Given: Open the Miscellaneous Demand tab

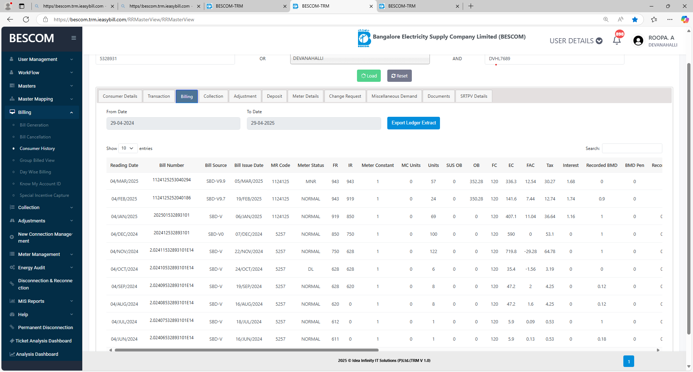Looking at the screenshot, I should [x=394, y=96].
